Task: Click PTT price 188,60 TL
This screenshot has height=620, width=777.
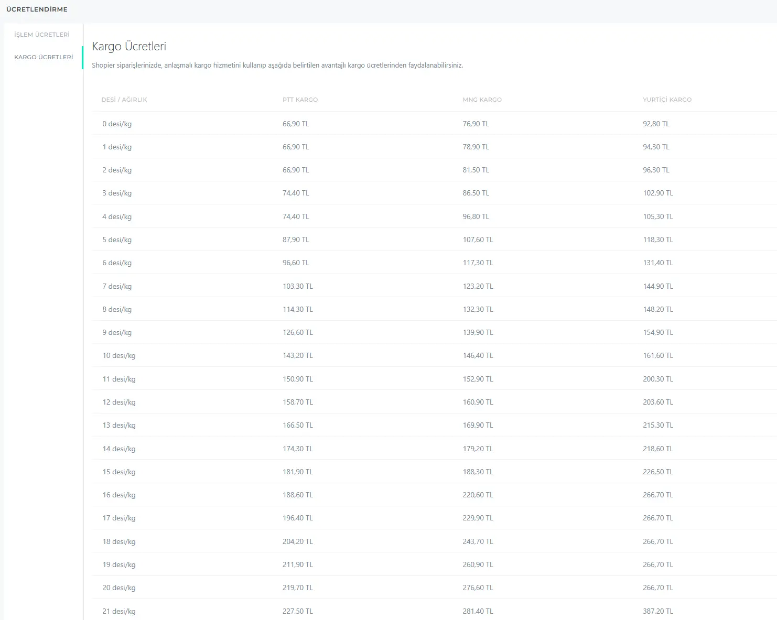Action: 298,495
